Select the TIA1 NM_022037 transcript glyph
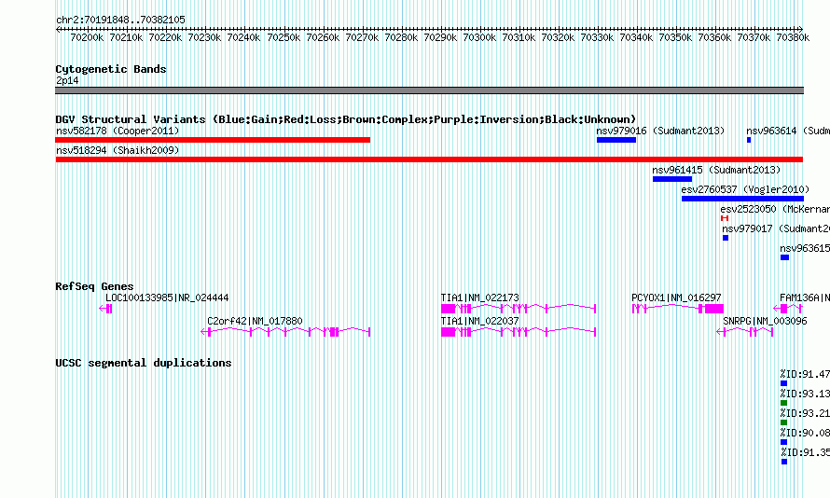Image resolution: width=830 pixels, height=498 pixels. click(519, 332)
